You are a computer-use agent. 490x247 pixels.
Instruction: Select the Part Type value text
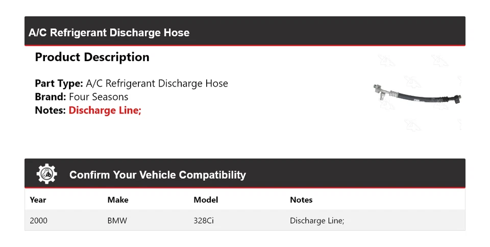coord(157,84)
